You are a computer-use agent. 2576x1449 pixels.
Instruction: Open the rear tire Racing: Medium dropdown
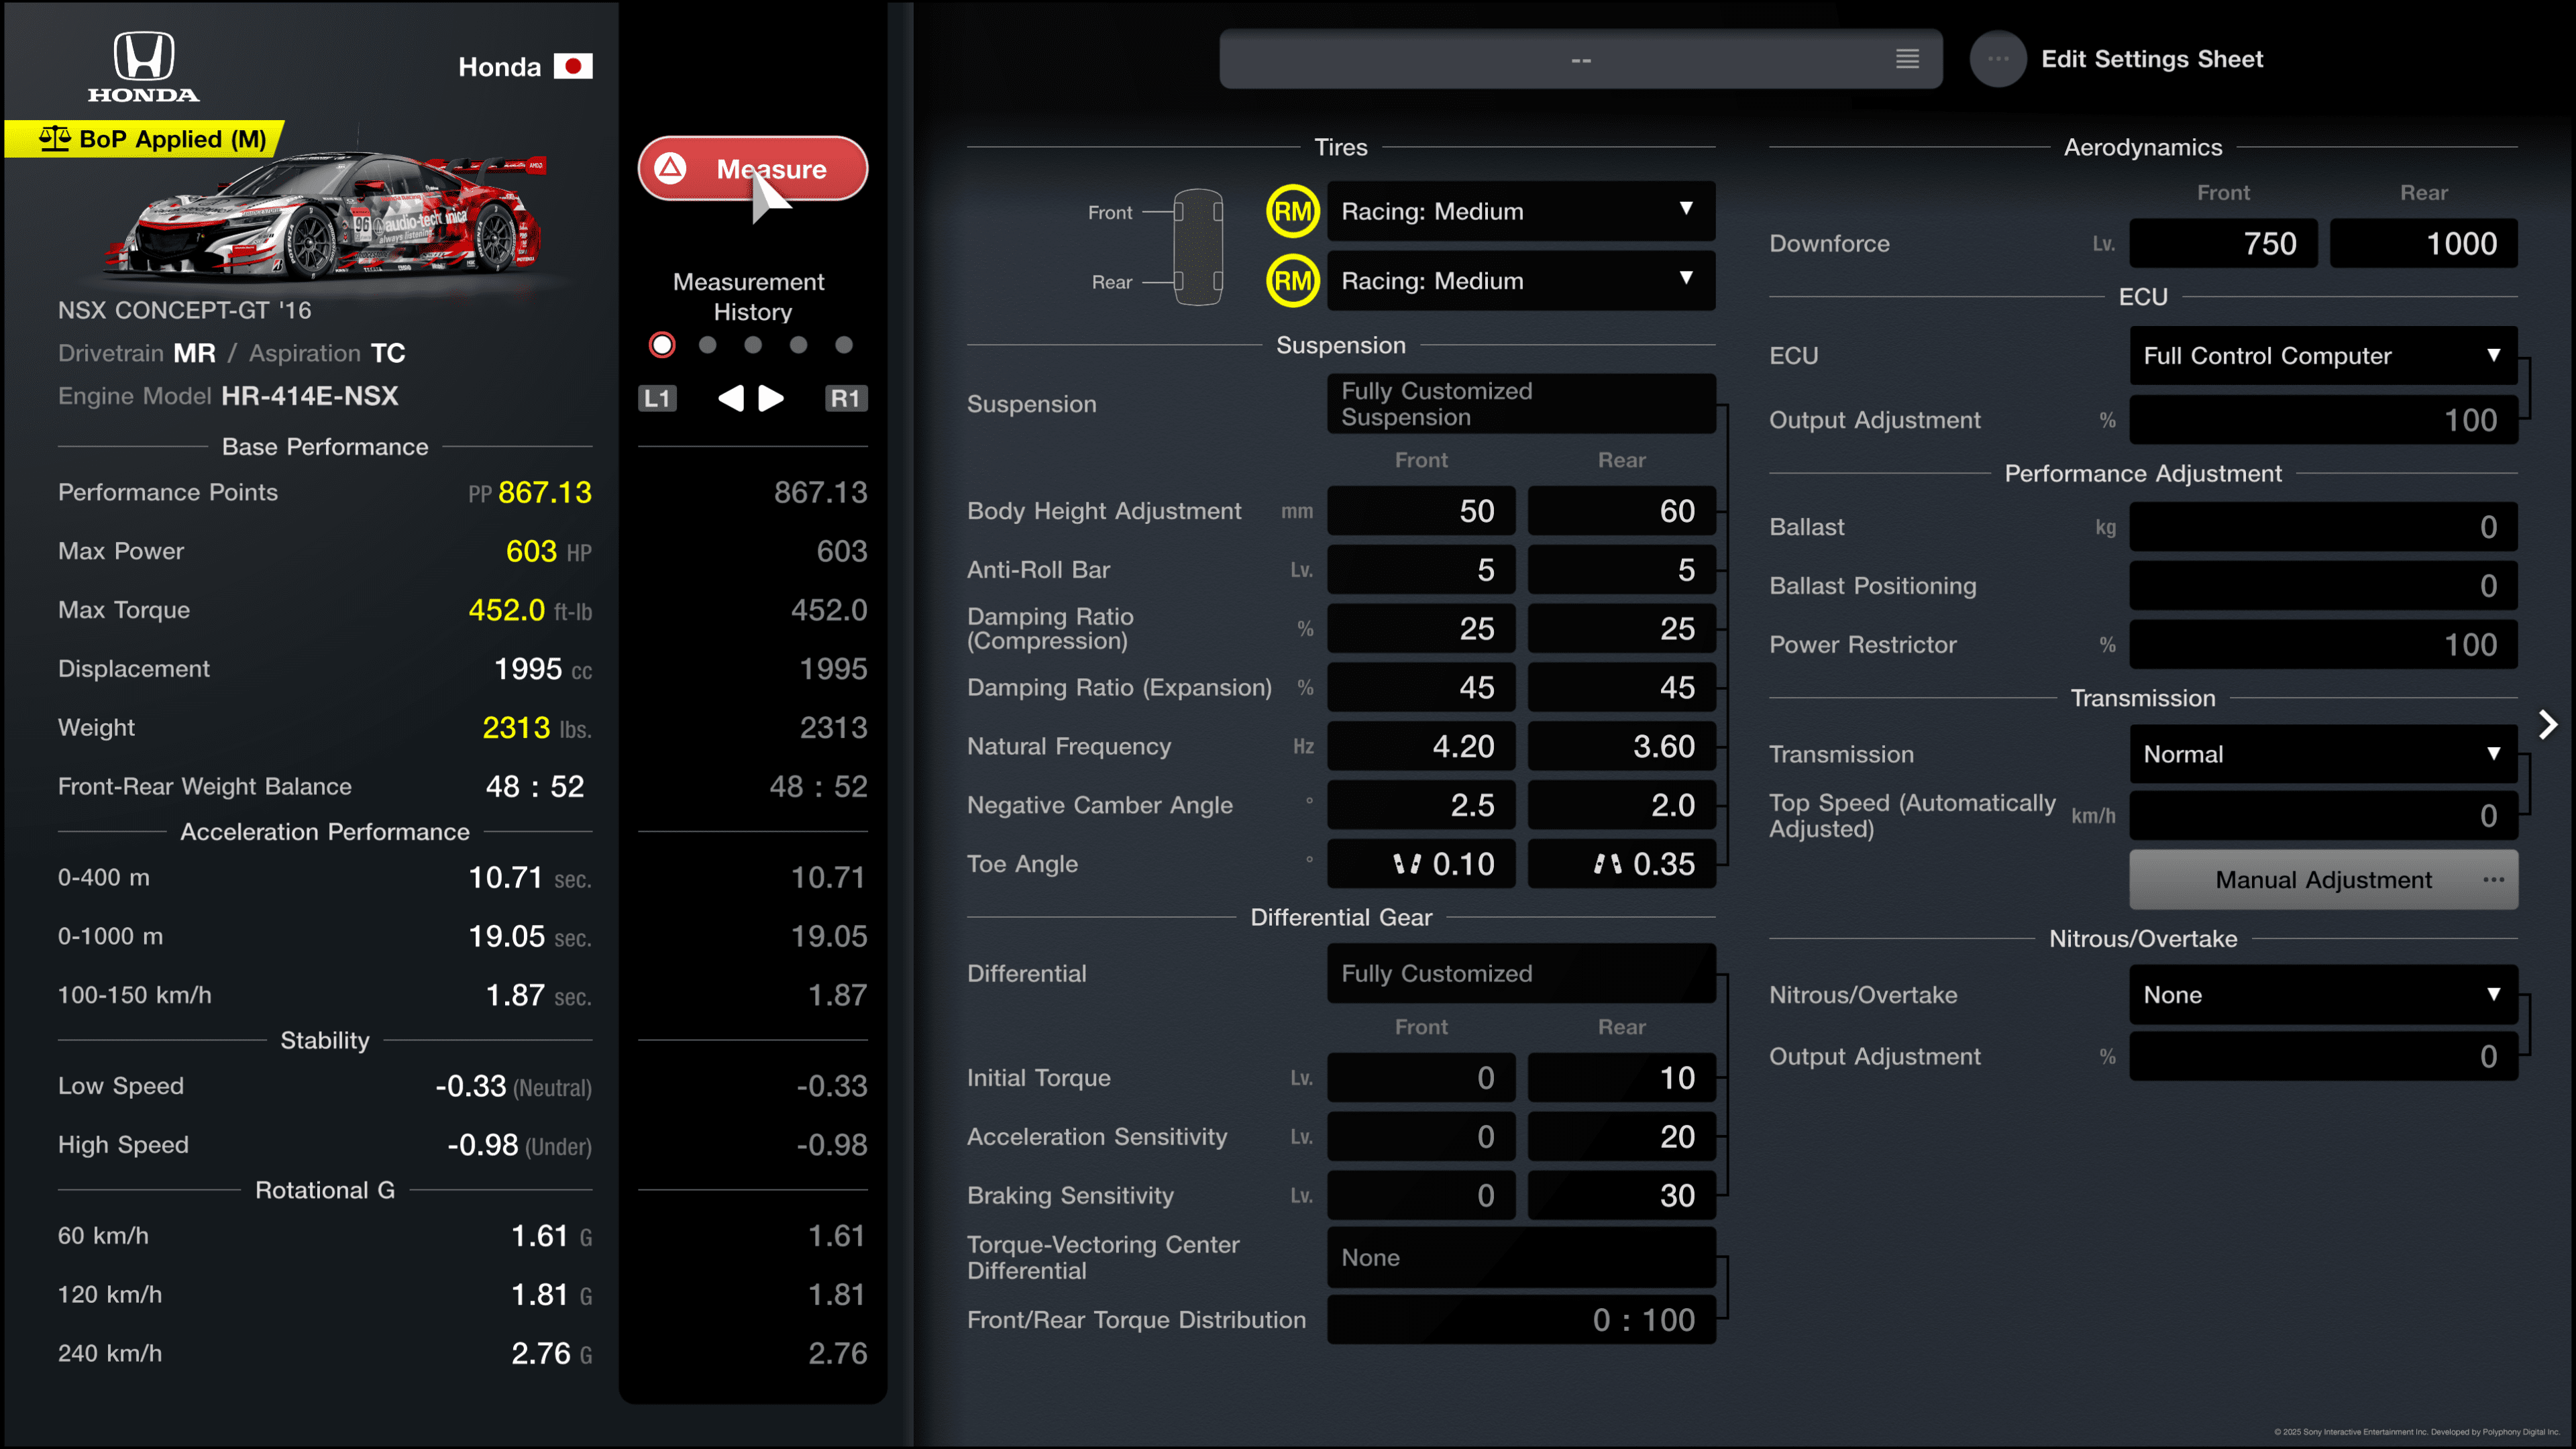tap(1521, 281)
